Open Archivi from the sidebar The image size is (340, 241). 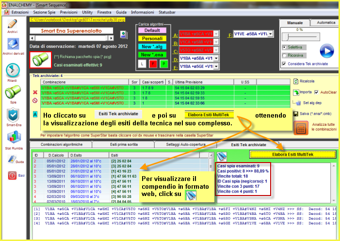12,25
